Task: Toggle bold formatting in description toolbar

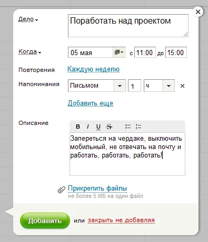Action: coord(78,127)
